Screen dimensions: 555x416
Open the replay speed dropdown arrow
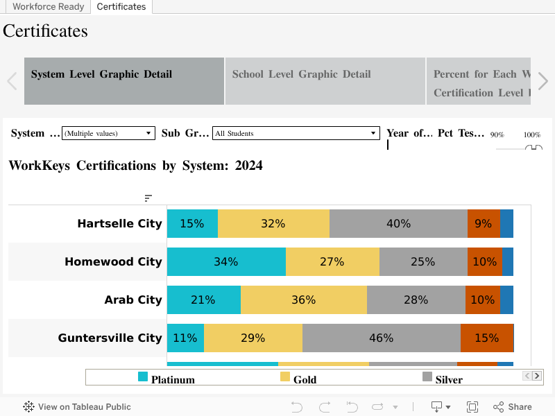click(x=395, y=408)
